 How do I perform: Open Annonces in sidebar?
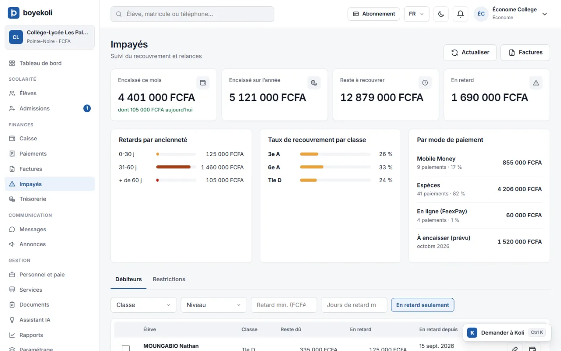50,244
